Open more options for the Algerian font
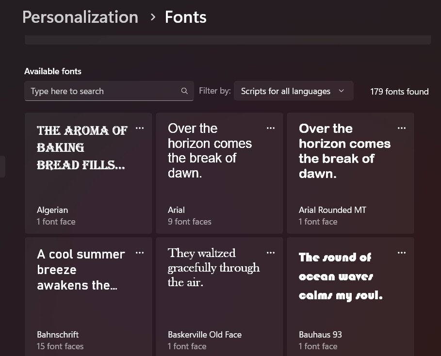441x356 pixels. [140, 128]
